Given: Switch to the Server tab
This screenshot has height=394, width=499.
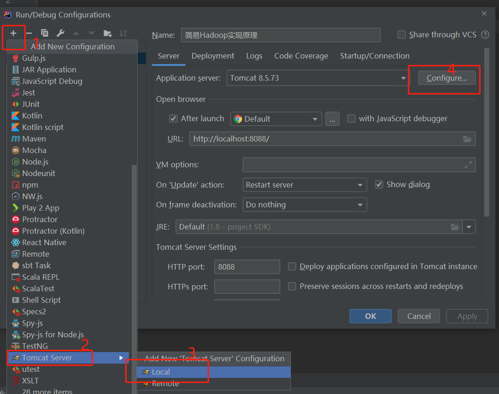Looking at the screenshot, I should (x=168, y=56).
